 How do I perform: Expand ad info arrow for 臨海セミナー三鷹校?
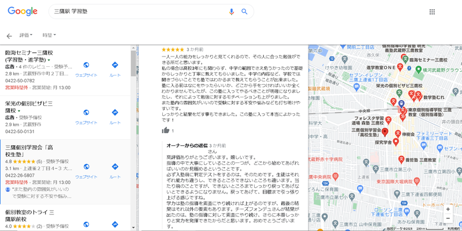49,60
